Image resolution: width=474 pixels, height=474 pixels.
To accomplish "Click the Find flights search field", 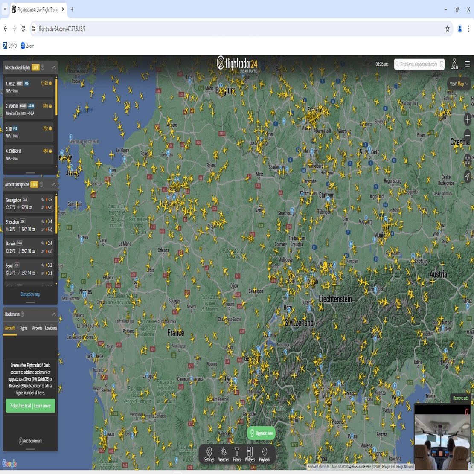I will click(419, 64).
